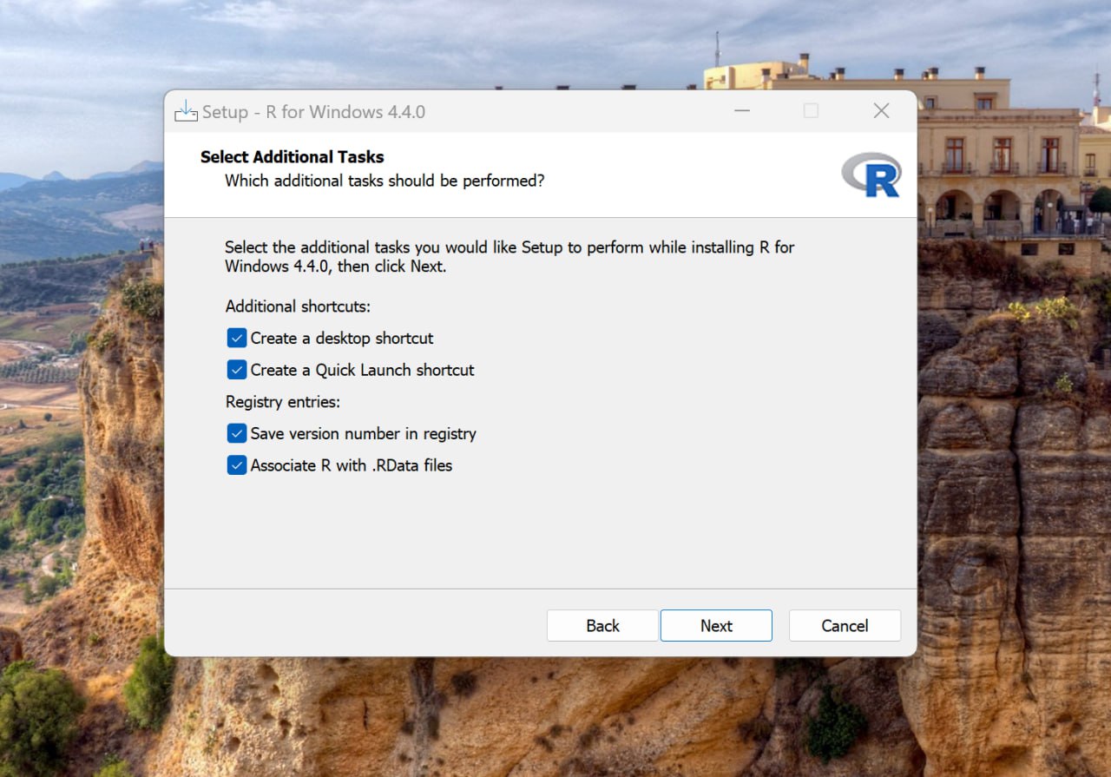Minimize the Setup window
The image size is (1111, 777).
(741, 111)
